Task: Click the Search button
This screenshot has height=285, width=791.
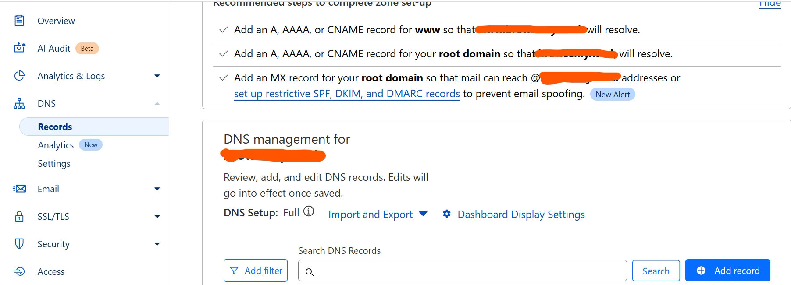Action: (x=656, y=271)
